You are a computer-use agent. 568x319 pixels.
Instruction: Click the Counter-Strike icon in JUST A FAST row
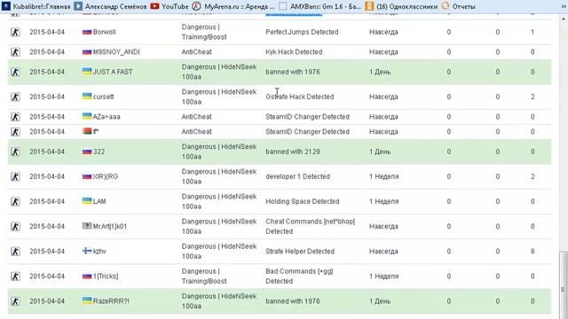pyautogui.click(x=15, y=72)
